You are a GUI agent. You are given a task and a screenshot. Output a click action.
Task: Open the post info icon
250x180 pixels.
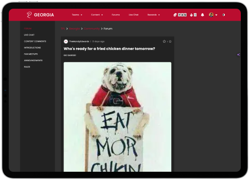[x=170, y=41]
